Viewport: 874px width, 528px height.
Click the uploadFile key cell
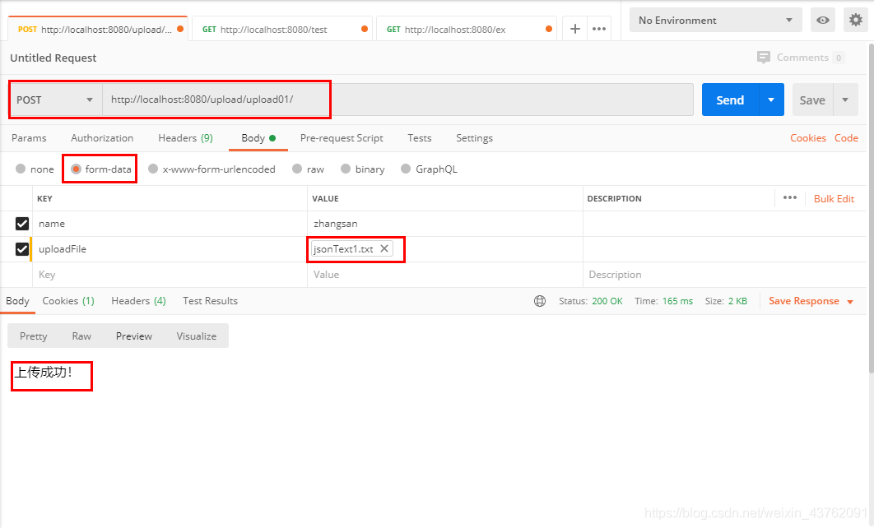pyautogui.click(x=170, y=249)
